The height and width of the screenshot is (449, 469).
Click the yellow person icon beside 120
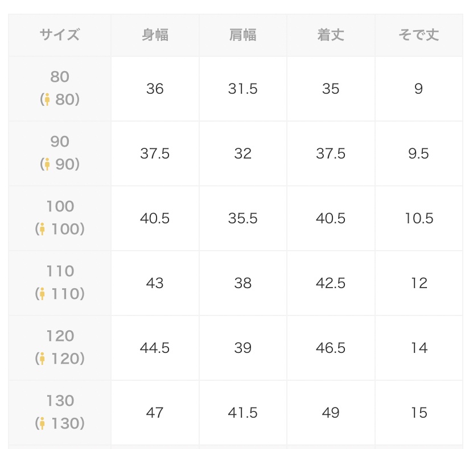point(42,359)
